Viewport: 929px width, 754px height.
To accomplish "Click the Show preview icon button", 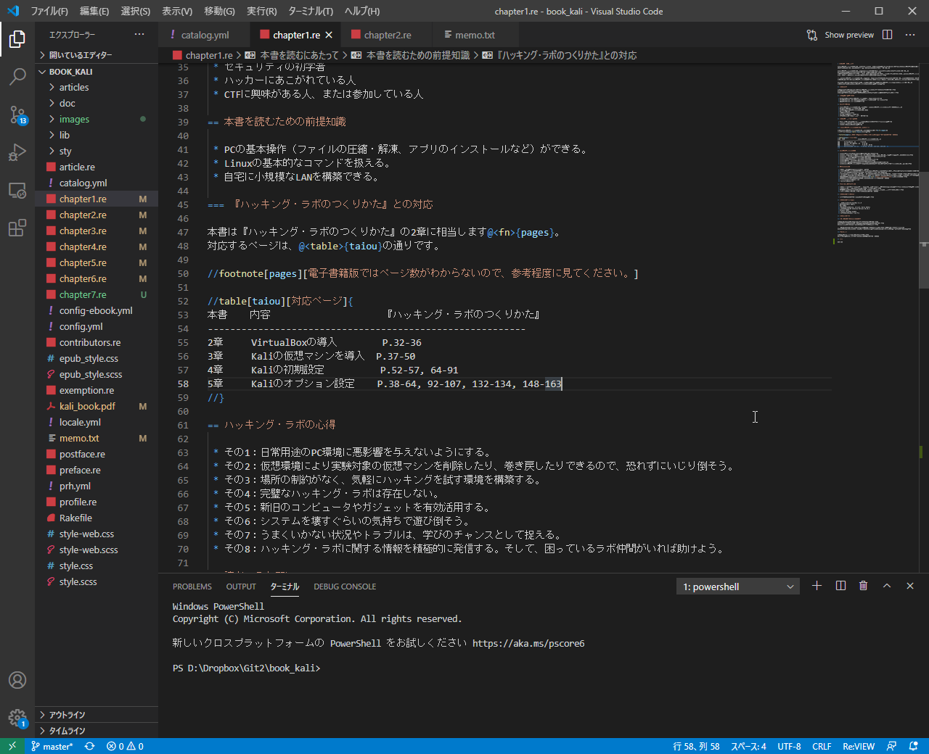I will click(x=811, y=35).
